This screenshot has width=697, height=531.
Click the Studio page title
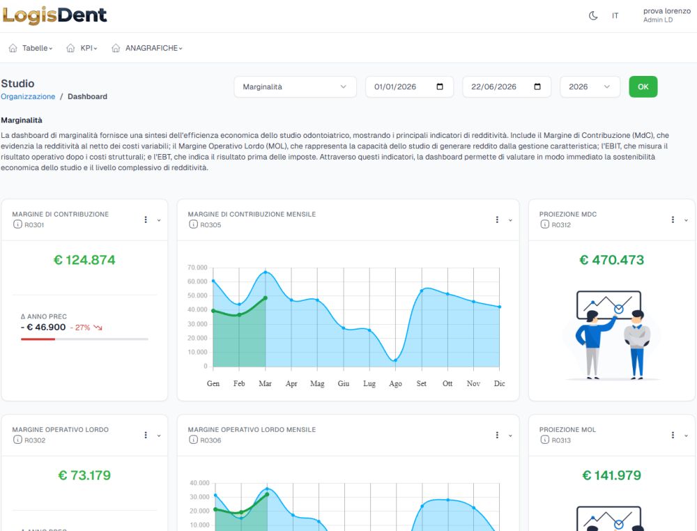(18, 84)
